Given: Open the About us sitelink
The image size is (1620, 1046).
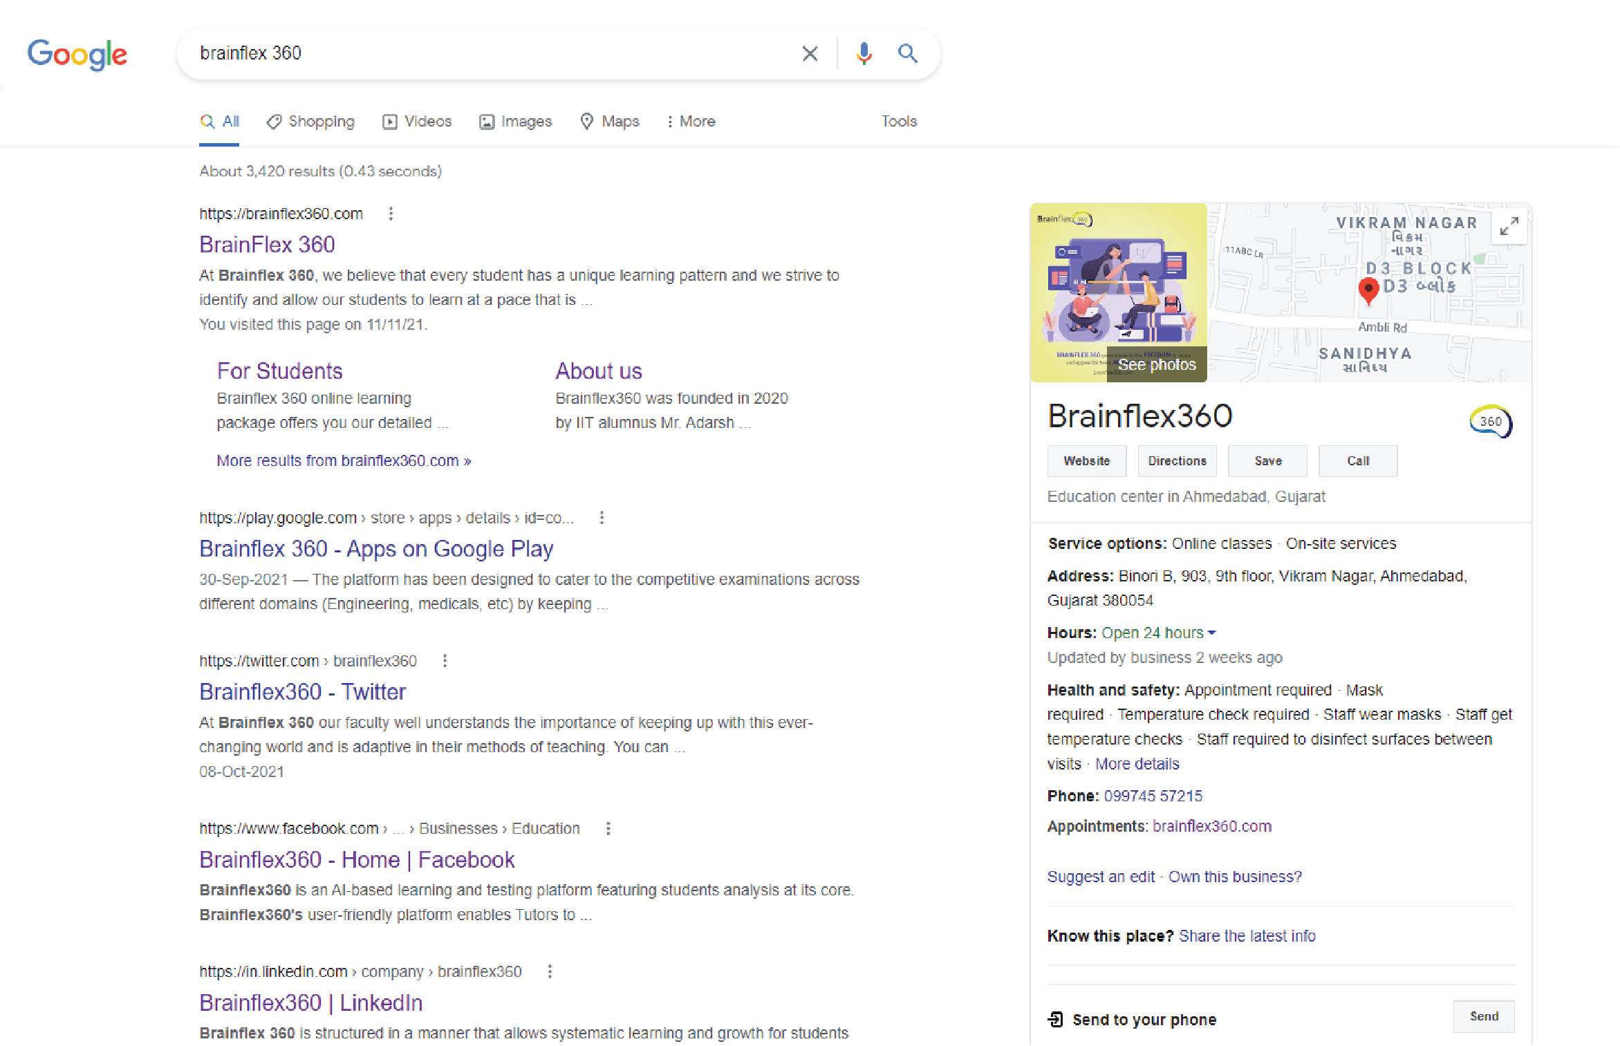Looking at the screenshot, I should click(x=599, y=371).
